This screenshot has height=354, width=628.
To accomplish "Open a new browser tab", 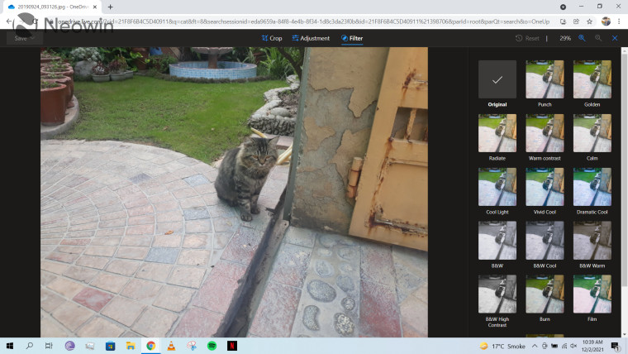I will coord(110,7).
